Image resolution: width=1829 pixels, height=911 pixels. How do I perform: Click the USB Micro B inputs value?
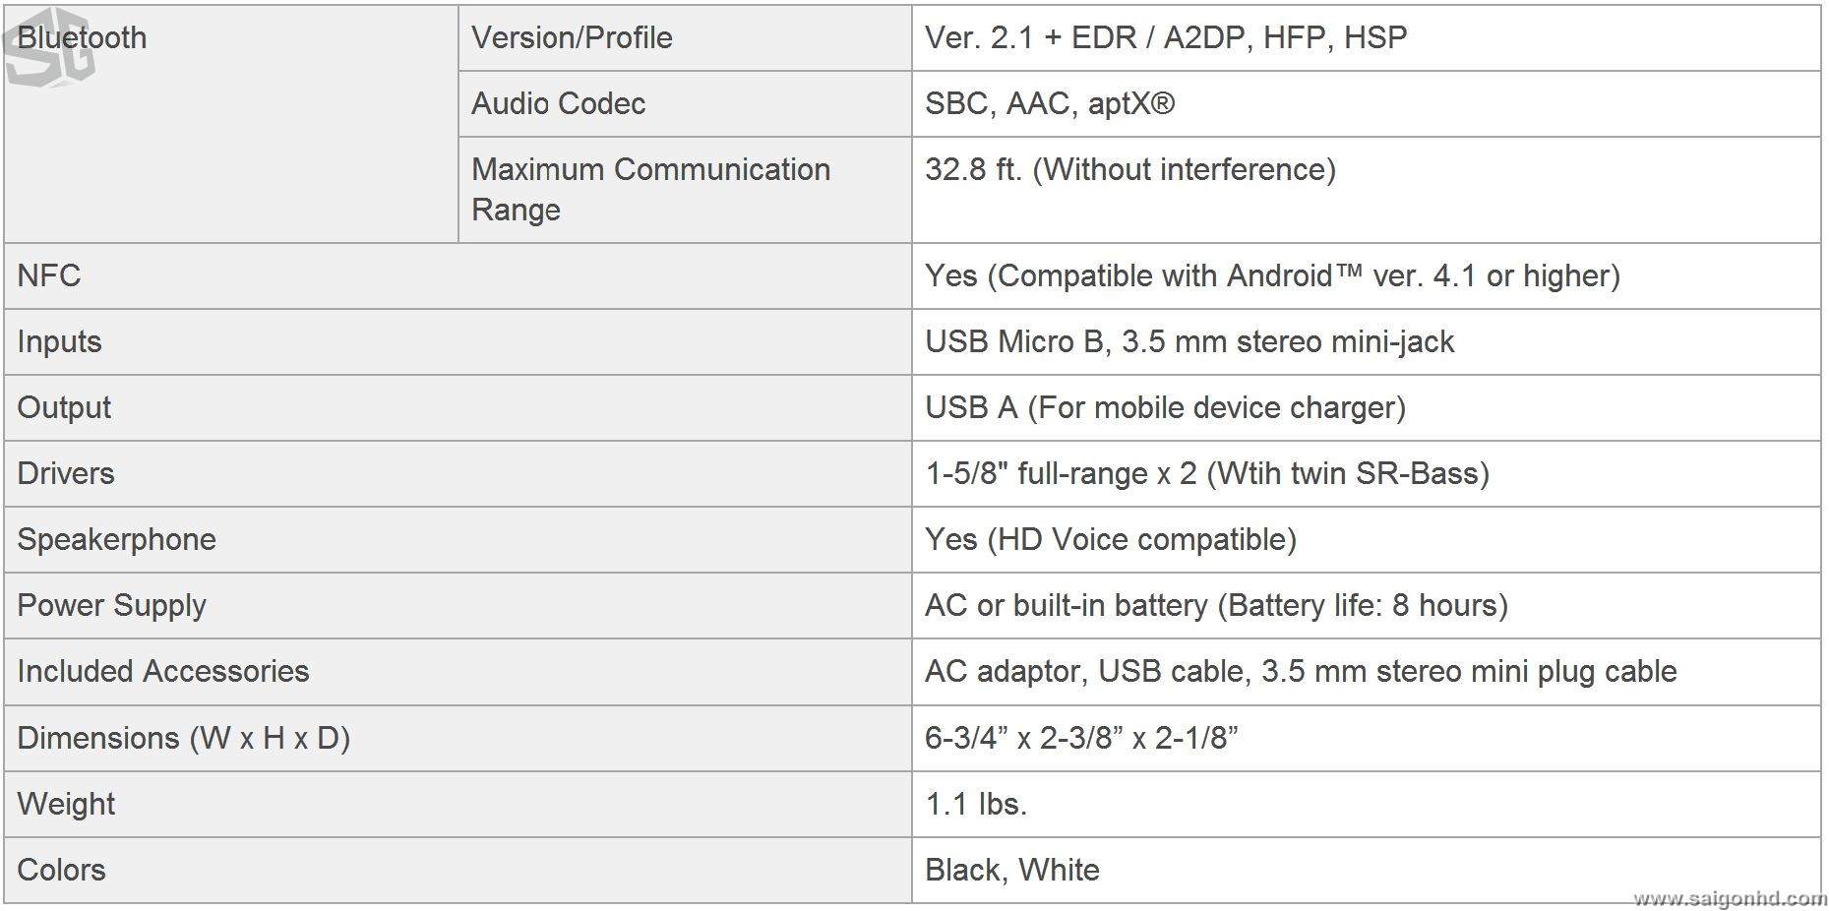[1189, 341]
